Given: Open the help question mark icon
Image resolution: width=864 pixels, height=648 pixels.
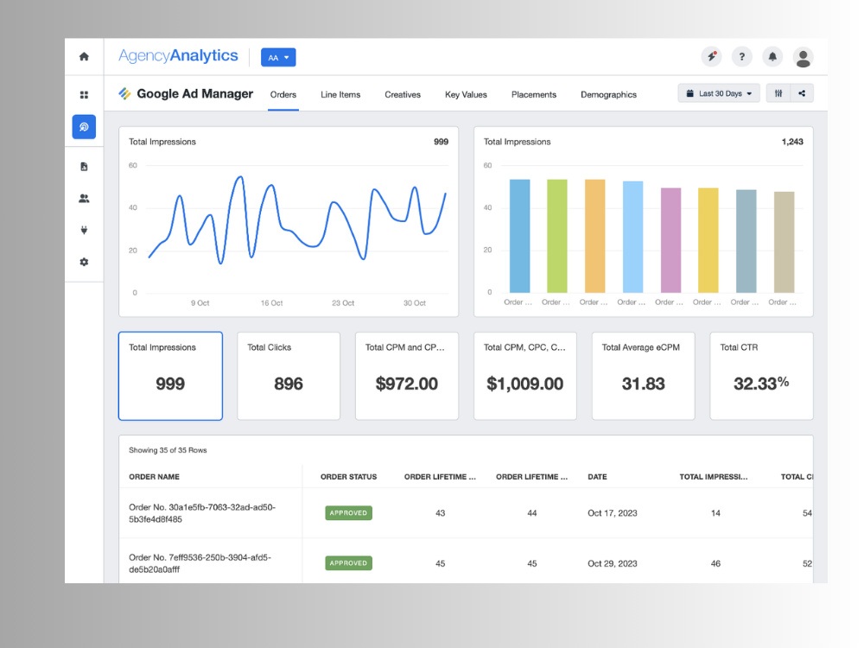Looking at the screenshot, I should click(741, 56).
